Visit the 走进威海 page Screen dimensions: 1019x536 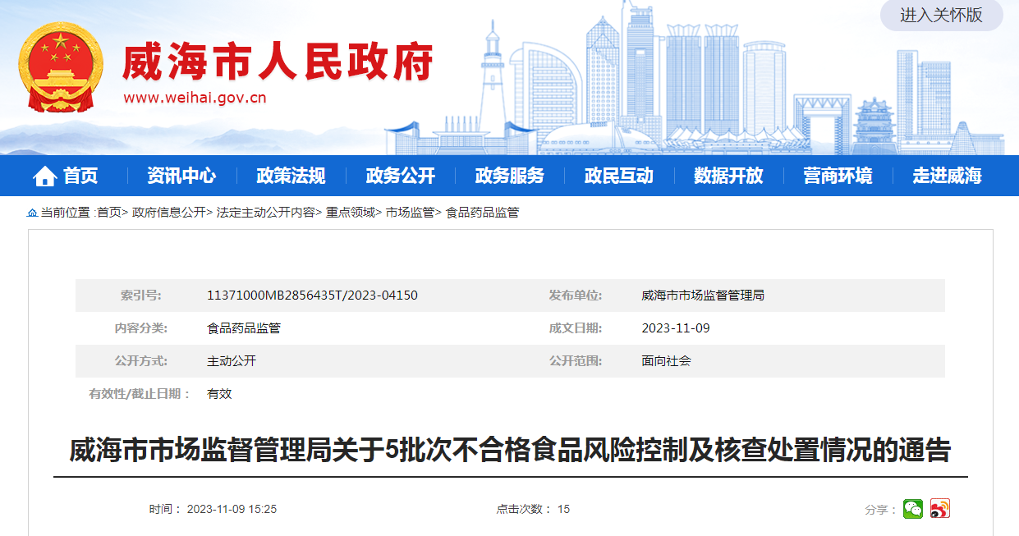[x=947, y=176]
